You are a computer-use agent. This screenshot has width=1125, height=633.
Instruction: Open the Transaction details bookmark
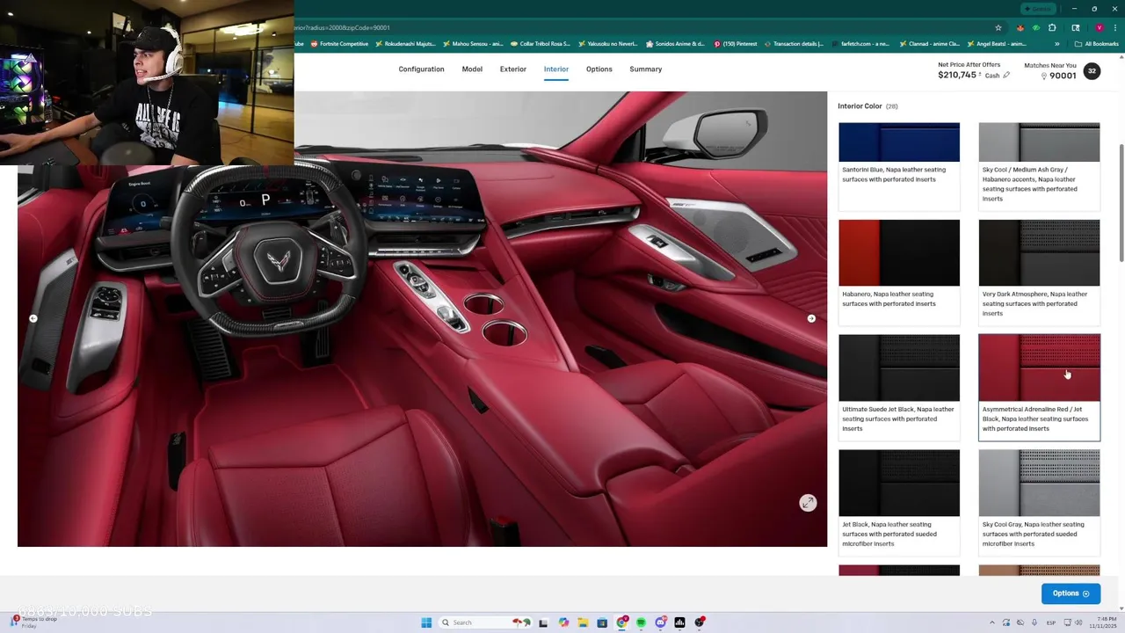point(794,44)
